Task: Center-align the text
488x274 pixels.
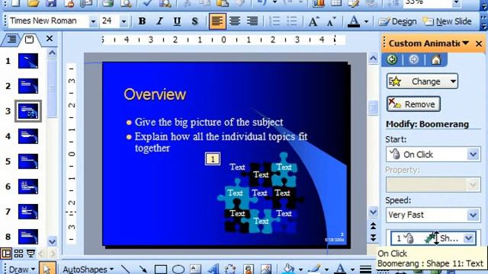Action: pos(235,21)
